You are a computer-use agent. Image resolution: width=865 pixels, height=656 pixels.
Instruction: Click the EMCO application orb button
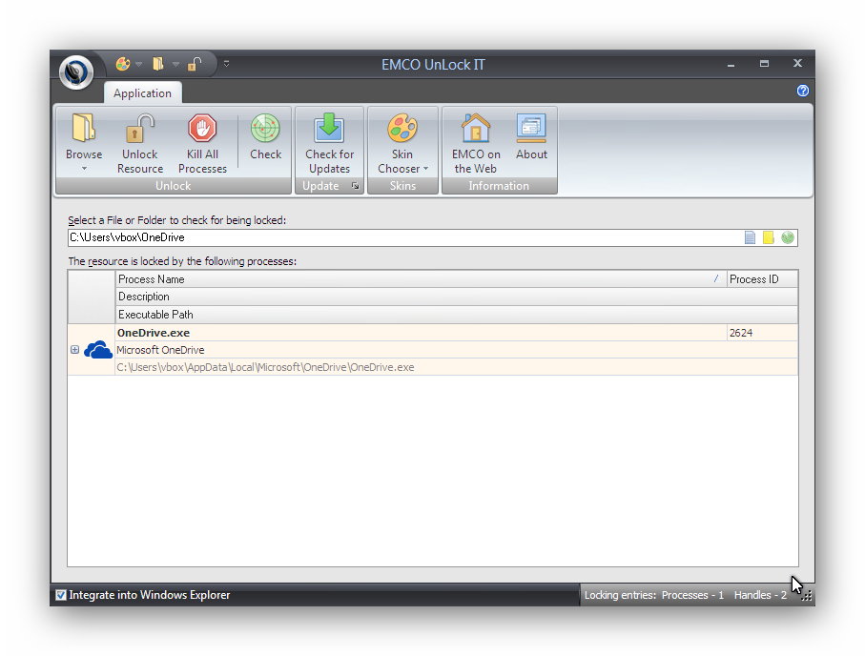coord(76,72)
